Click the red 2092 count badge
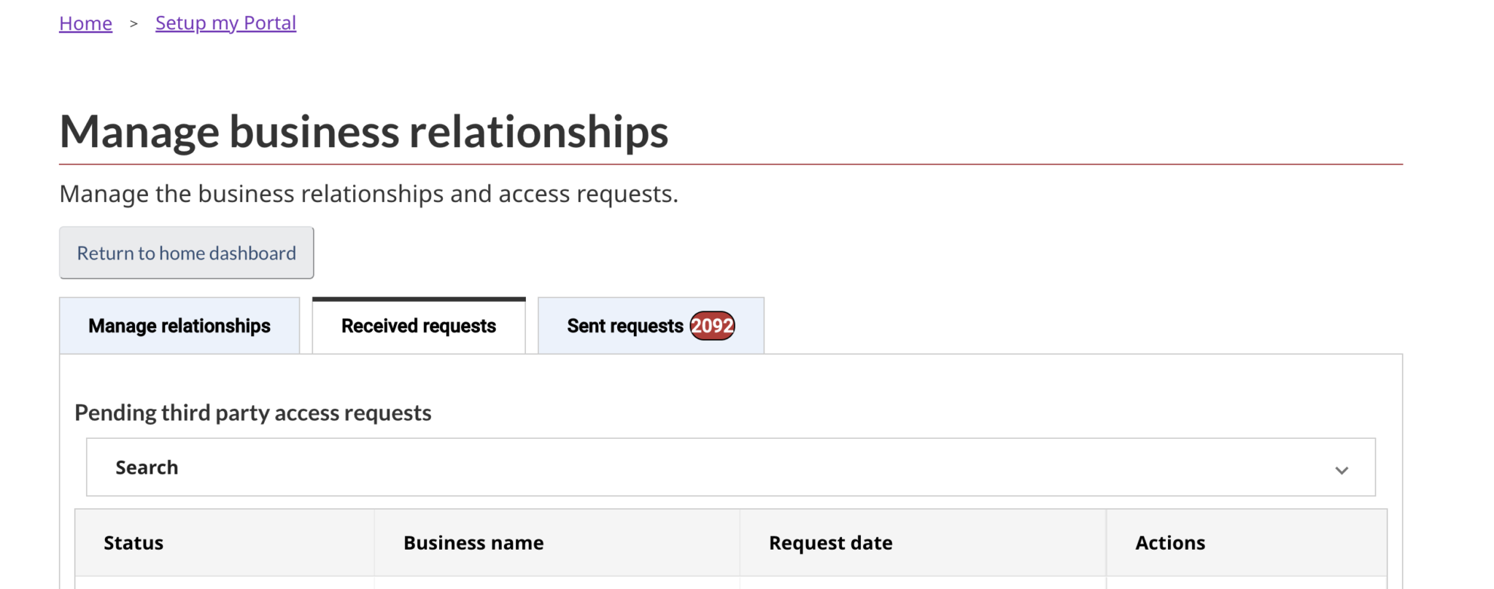The width and height of the screenshot is (1494, 589). pyautogui.click(x=712, y=326)
